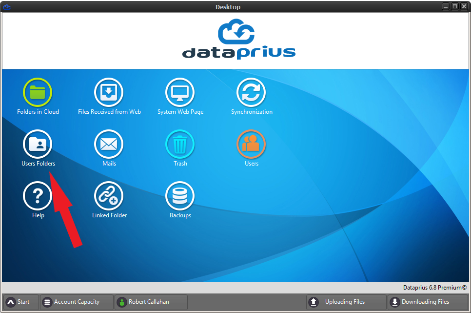Click the Dataprius 6.8 Premium version text
The image size is (471, 313).
434,288
